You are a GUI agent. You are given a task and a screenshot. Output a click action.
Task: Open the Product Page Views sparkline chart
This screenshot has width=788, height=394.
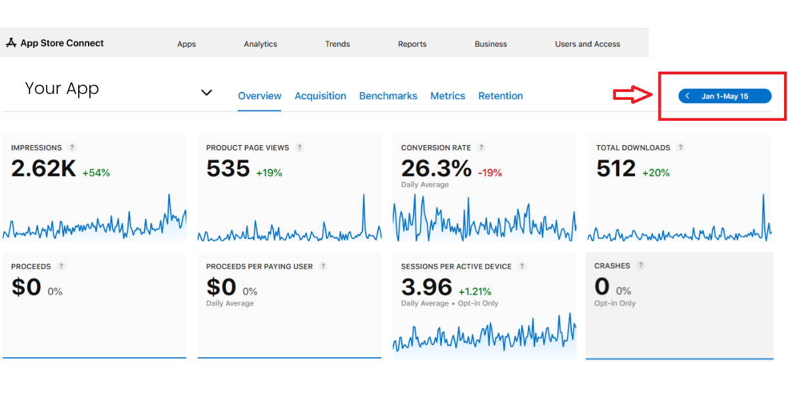(290, 217)
